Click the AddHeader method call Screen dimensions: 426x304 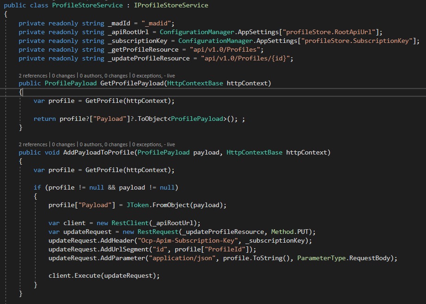[x=117, y=240]
